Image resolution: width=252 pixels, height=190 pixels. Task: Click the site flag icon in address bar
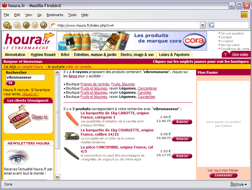(53, 25)
